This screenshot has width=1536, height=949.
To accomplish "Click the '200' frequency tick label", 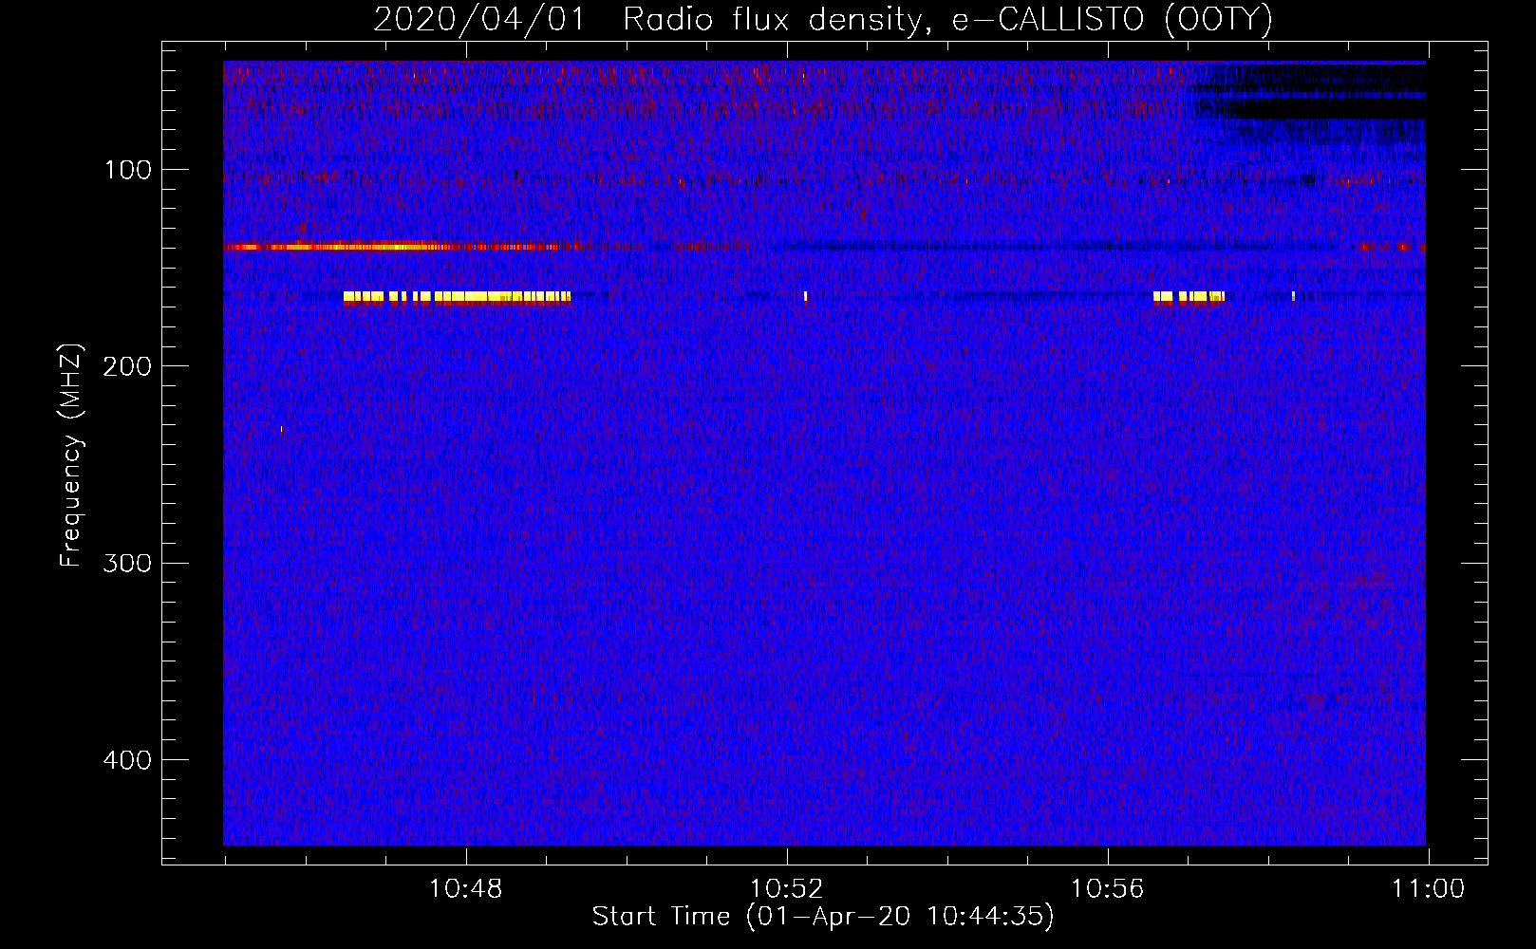I will (127, 366).
